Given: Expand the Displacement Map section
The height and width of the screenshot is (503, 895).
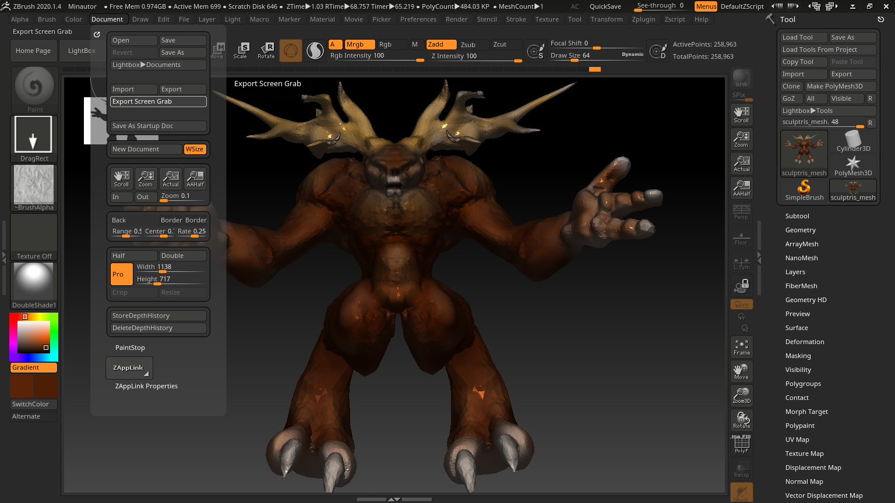Looking at the screenshot, I should click(x=813, y=467).
